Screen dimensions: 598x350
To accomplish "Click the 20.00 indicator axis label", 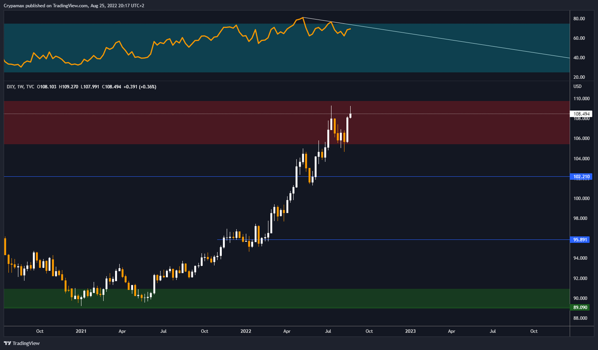I will tap(579, 77).
